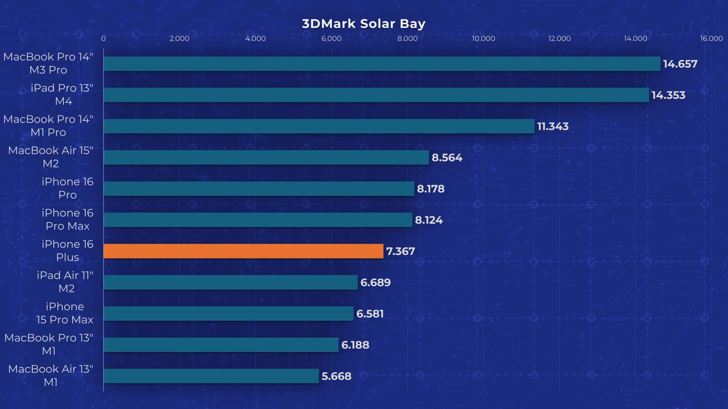
Task: Click the 6.000 axis tick label
Action: (331, 38)
